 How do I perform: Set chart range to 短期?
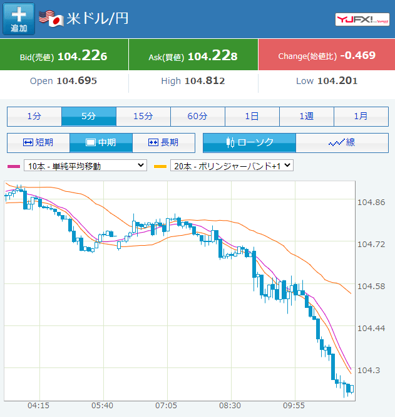tap(38, 143)
